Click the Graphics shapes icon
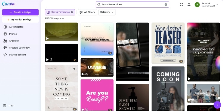Image resolution: width=223 pixels, height=111 pixels. (x=5, y=41)
